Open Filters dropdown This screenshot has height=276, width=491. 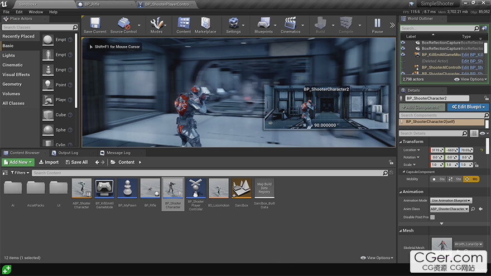(x=20, y=173)
